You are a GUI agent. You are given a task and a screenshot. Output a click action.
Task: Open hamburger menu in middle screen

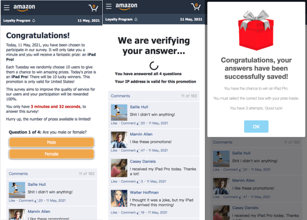click(109, 6)
